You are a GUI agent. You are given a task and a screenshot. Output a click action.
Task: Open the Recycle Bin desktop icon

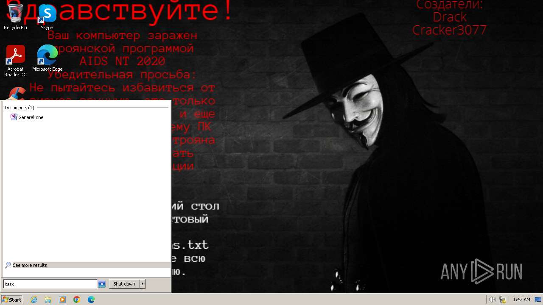[15, 16]
